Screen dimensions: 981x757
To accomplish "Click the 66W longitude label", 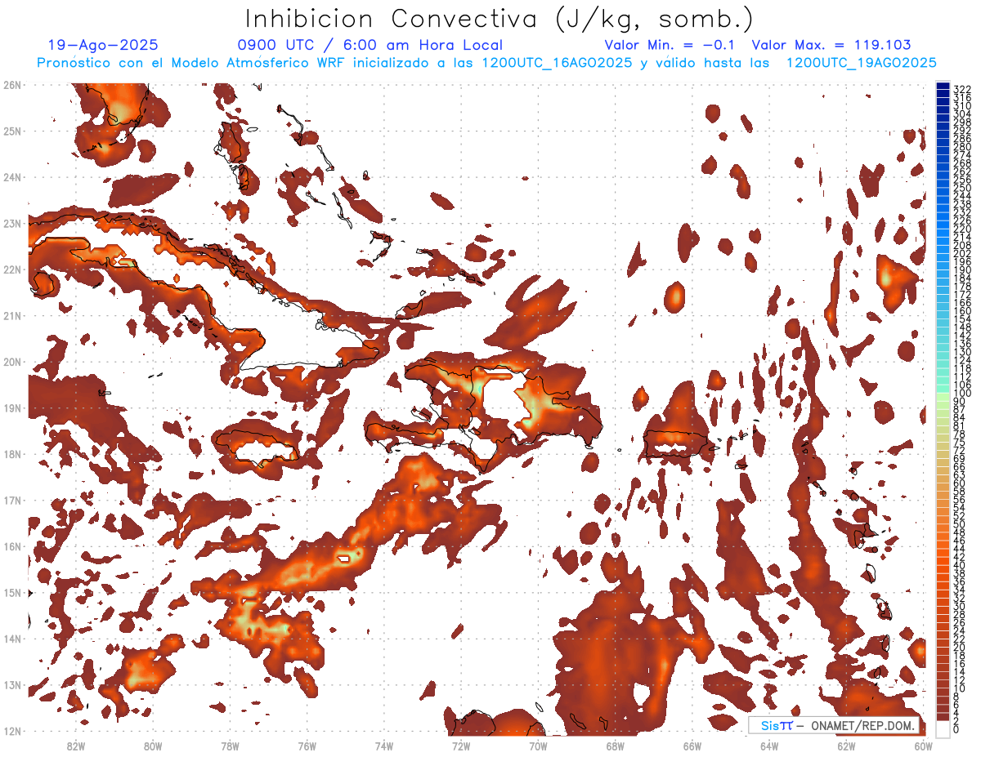I will 692,746.
